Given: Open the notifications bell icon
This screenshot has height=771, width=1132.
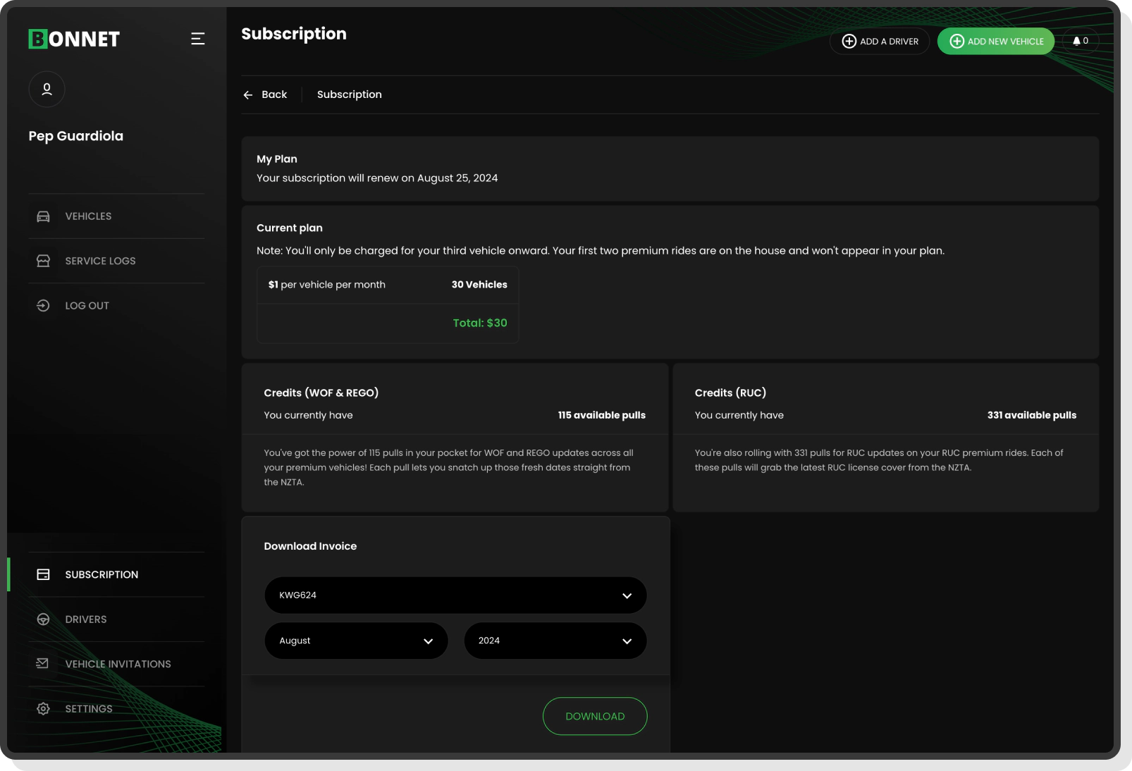Looking at the screenshot, I should click(x=1076, y=40).
